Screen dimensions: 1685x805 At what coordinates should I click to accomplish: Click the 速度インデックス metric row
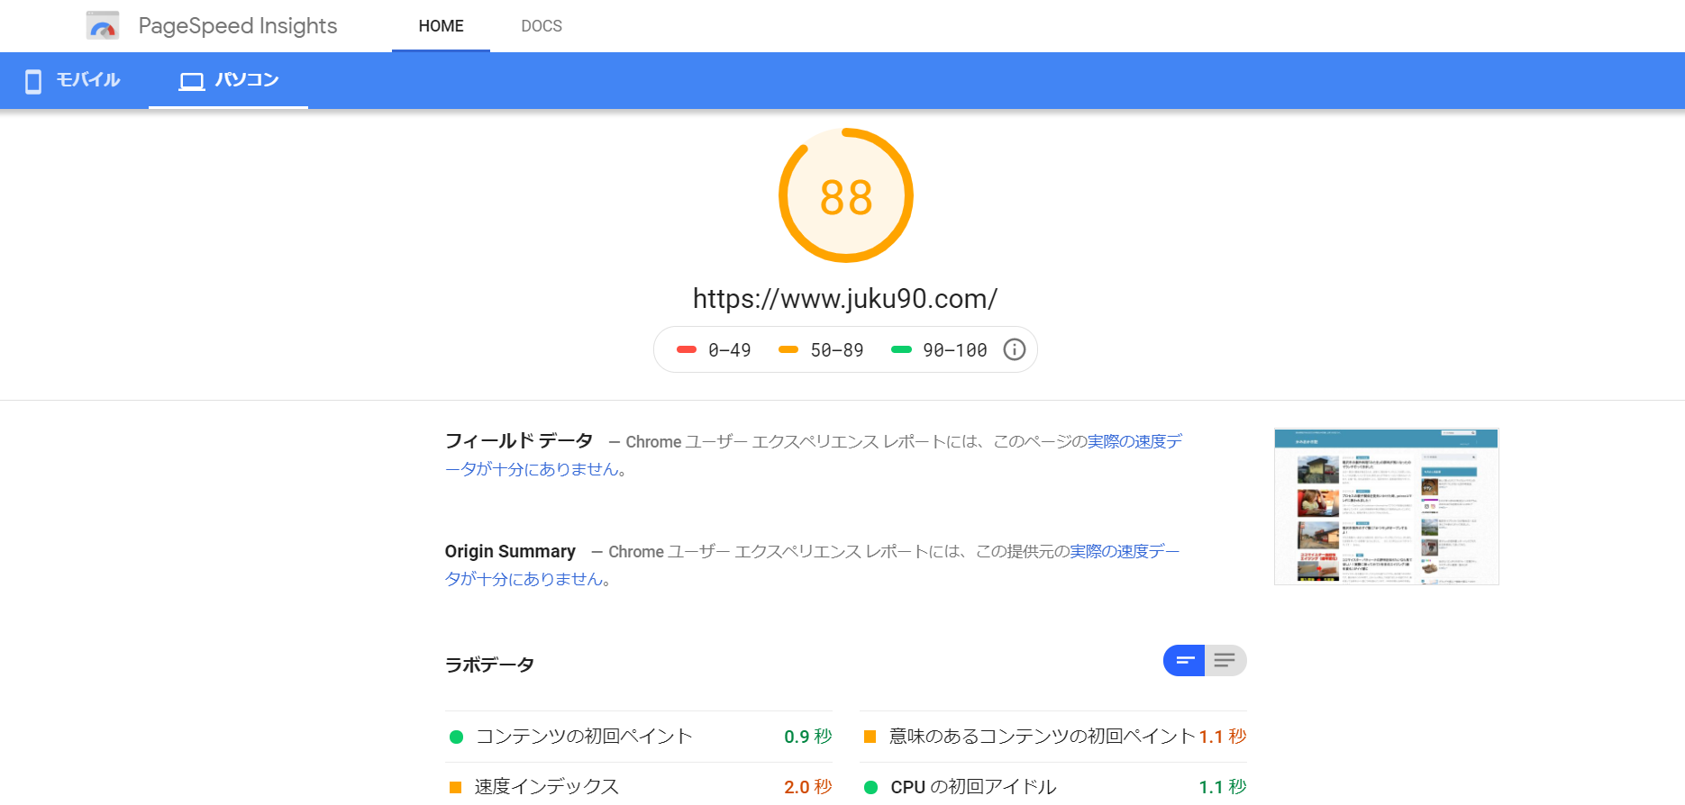639,786
